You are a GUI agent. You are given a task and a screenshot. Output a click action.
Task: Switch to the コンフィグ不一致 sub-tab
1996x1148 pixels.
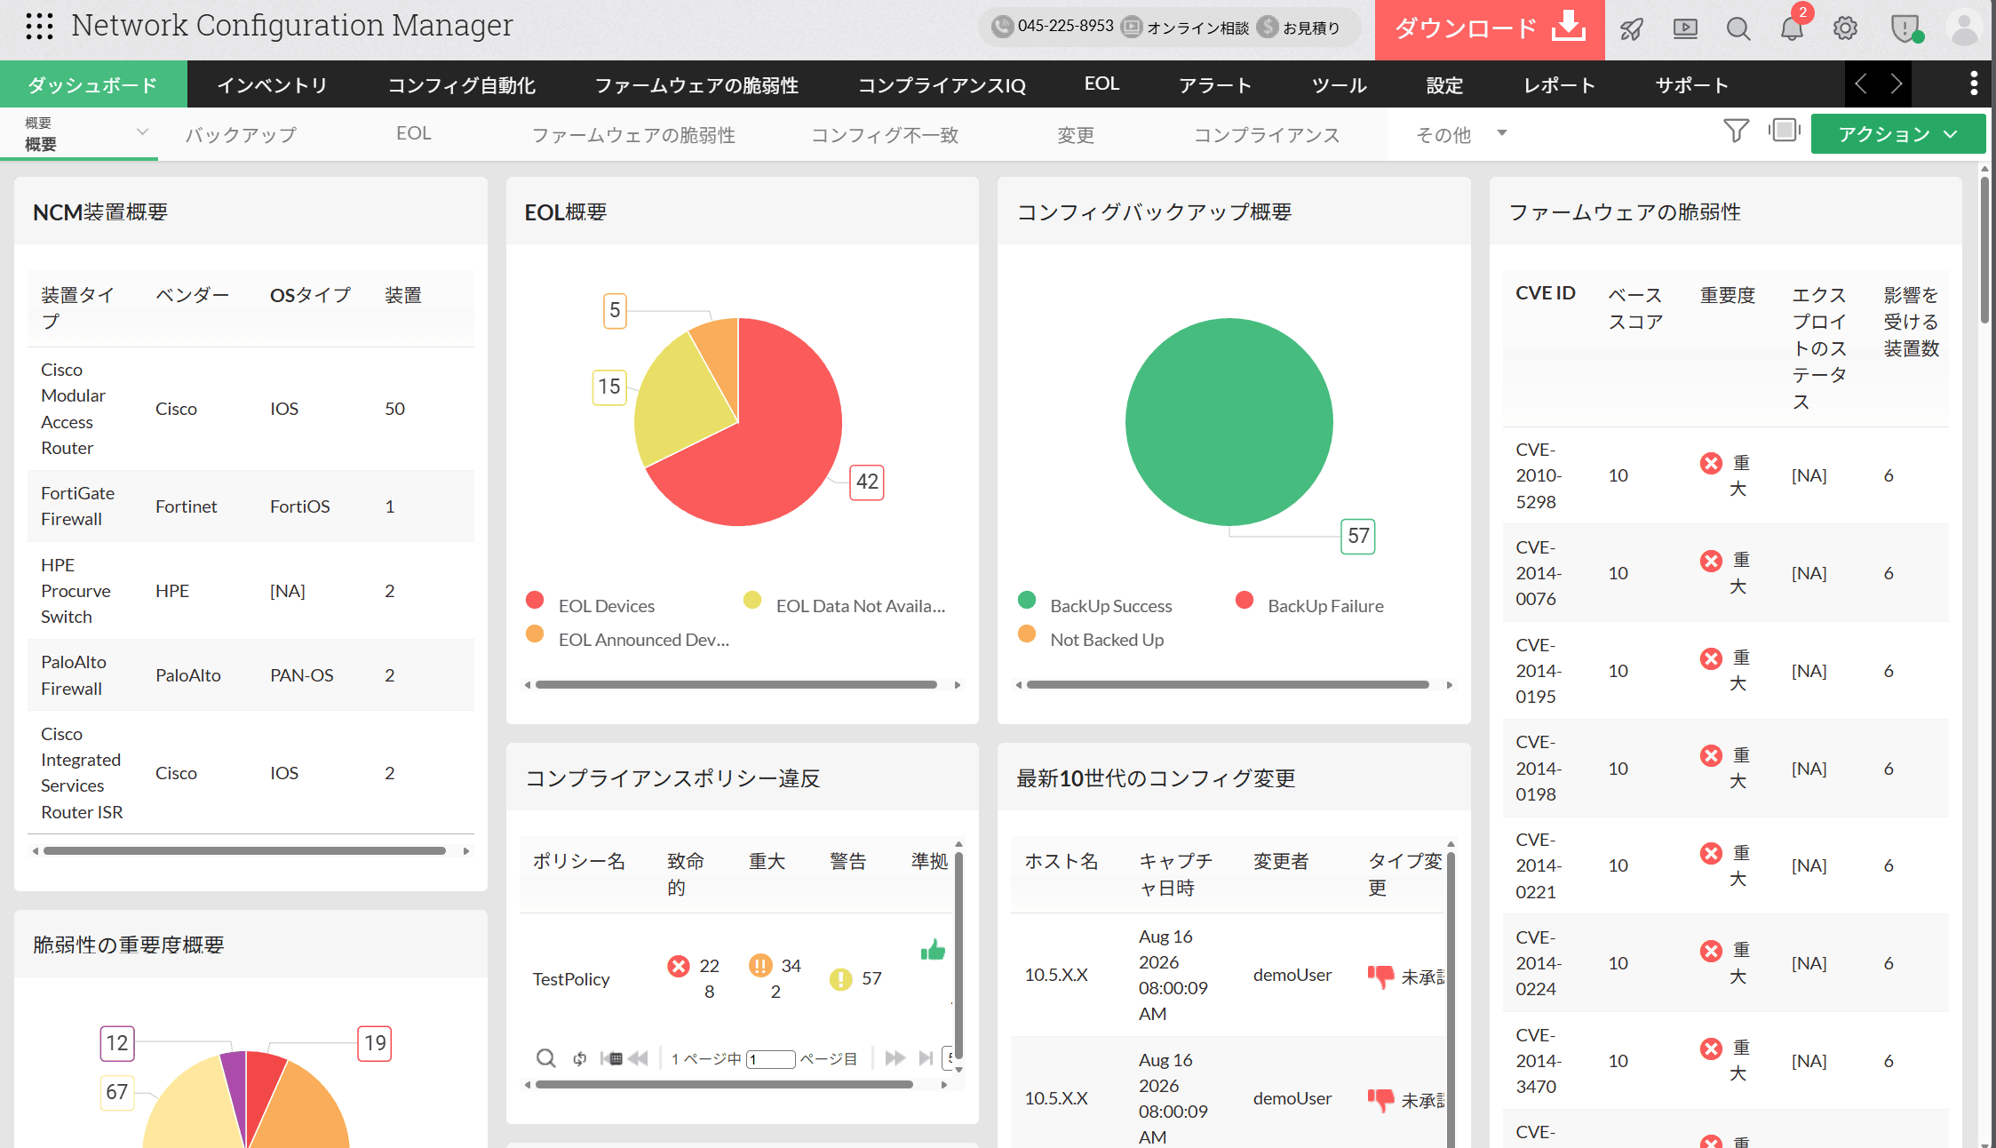pyautogui.click(x=885, y=134)
